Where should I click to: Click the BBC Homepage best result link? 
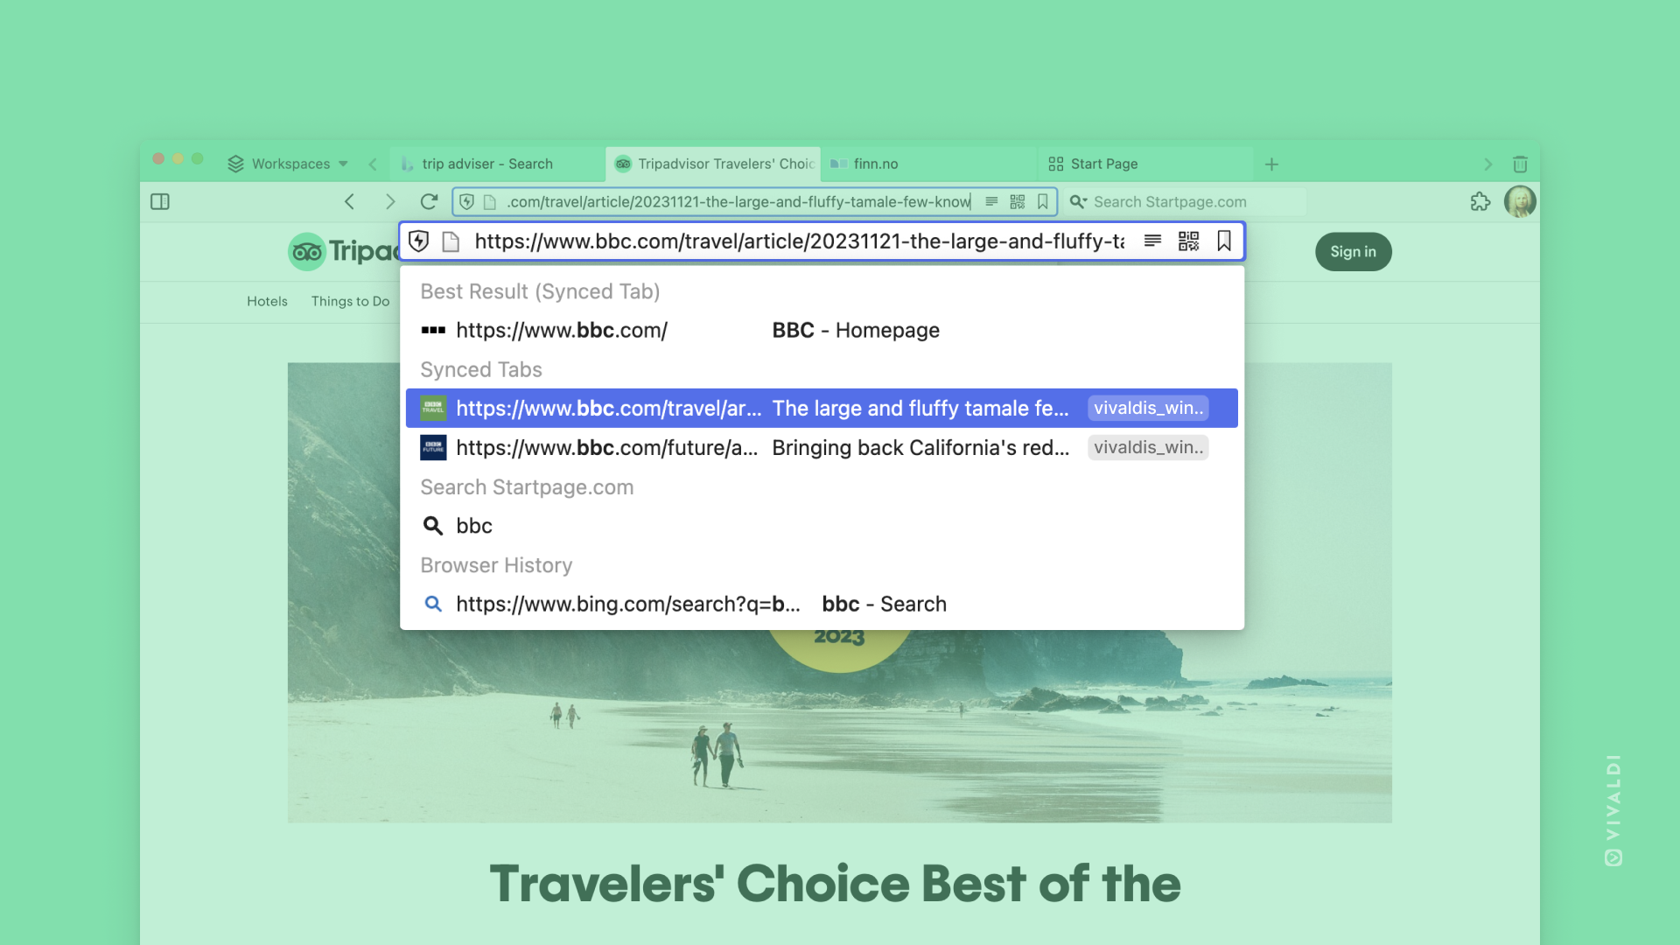[822, 330]
